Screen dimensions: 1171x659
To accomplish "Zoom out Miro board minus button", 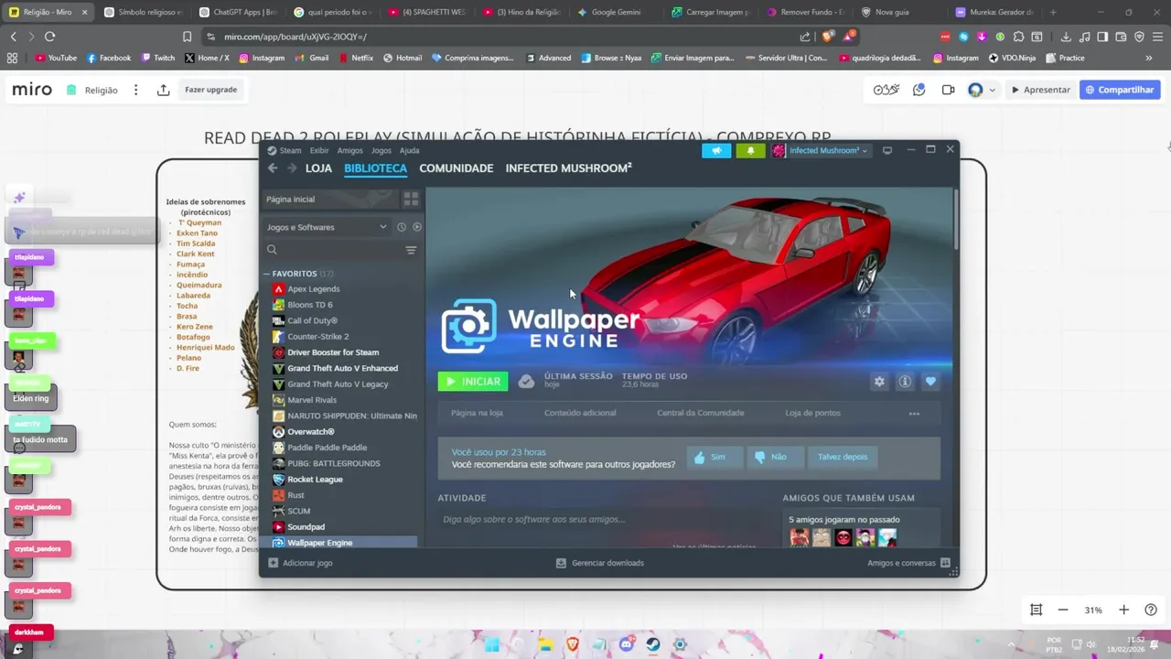I will [1063, 610].
